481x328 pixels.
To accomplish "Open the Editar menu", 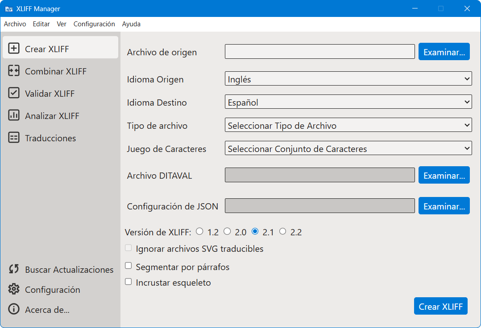I will 41,24.
